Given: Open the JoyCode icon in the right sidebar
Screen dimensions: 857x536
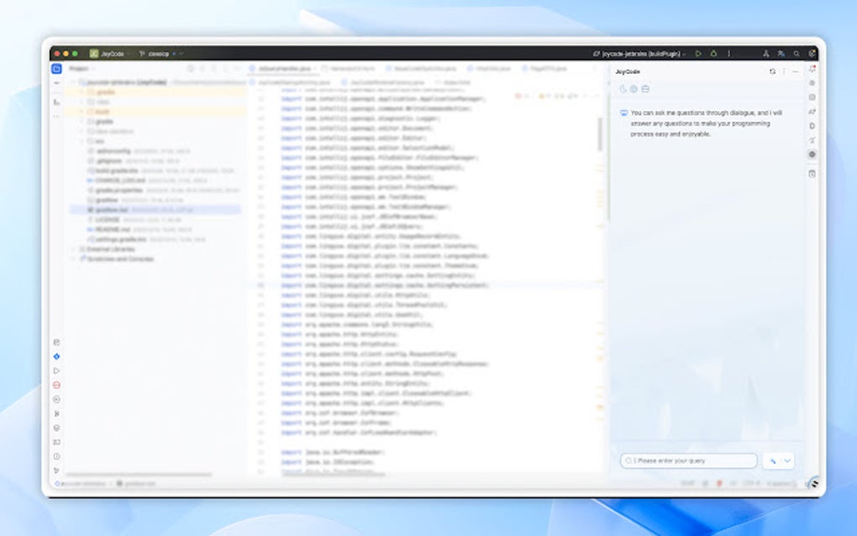Looking at the screenshot, I should pos(812,155).
